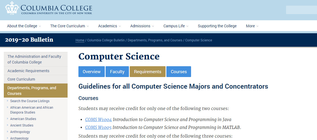Click triangle icon next to American Studies
The image size is (317, 140).
point(8,119)
